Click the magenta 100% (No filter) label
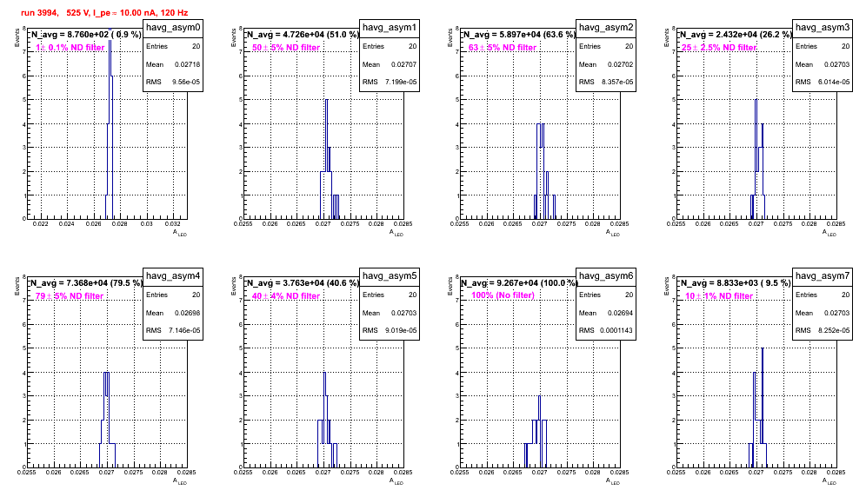866x497 pixels. (x=503, y=295)
